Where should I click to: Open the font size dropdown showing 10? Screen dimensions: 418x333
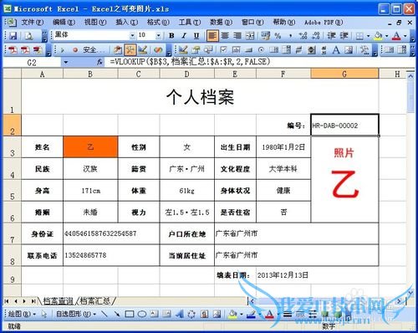coord(158,35)
